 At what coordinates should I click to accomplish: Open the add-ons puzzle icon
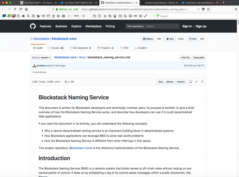(x=38, y=16)
